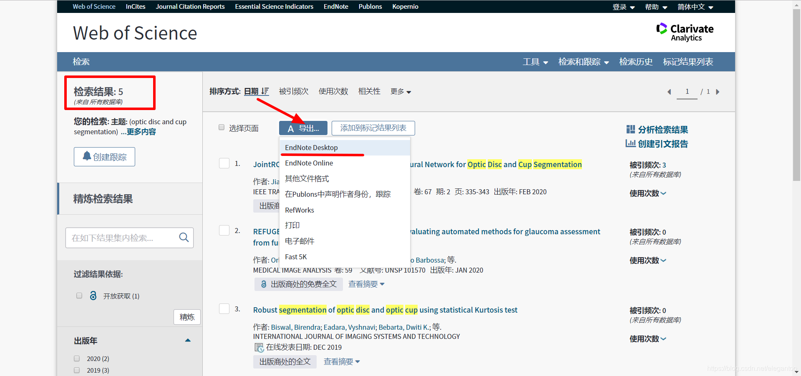Click the online publication date icon for result 3
Image resolution: width=801 pixels, height=376 pixels.
[259, 347]
